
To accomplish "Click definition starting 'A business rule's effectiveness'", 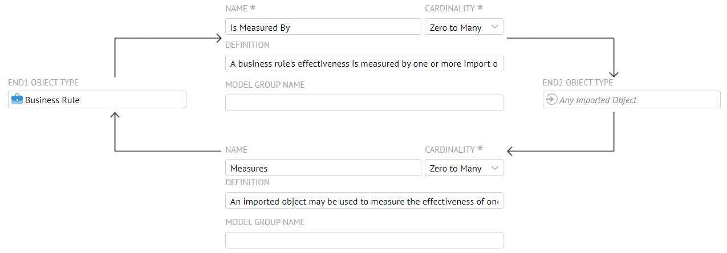I will [364, 63].
